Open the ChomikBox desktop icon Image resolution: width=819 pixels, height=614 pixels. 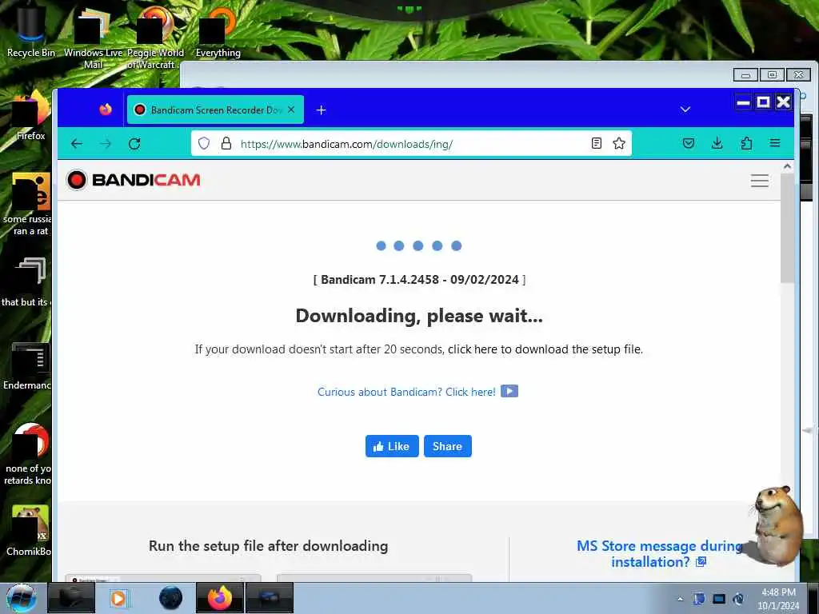coord(29,530)
